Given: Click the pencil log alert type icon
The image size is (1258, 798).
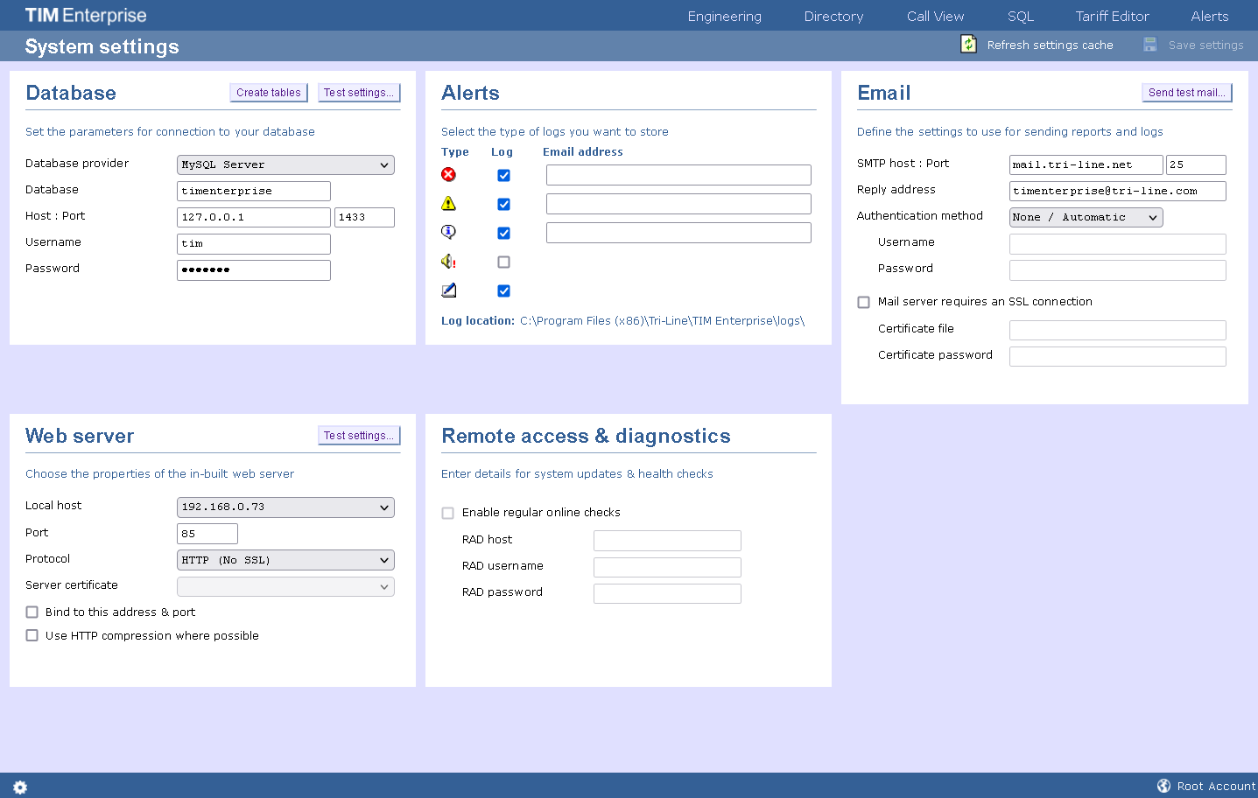Looking at the screenshot, I should [x=447, y=290].
